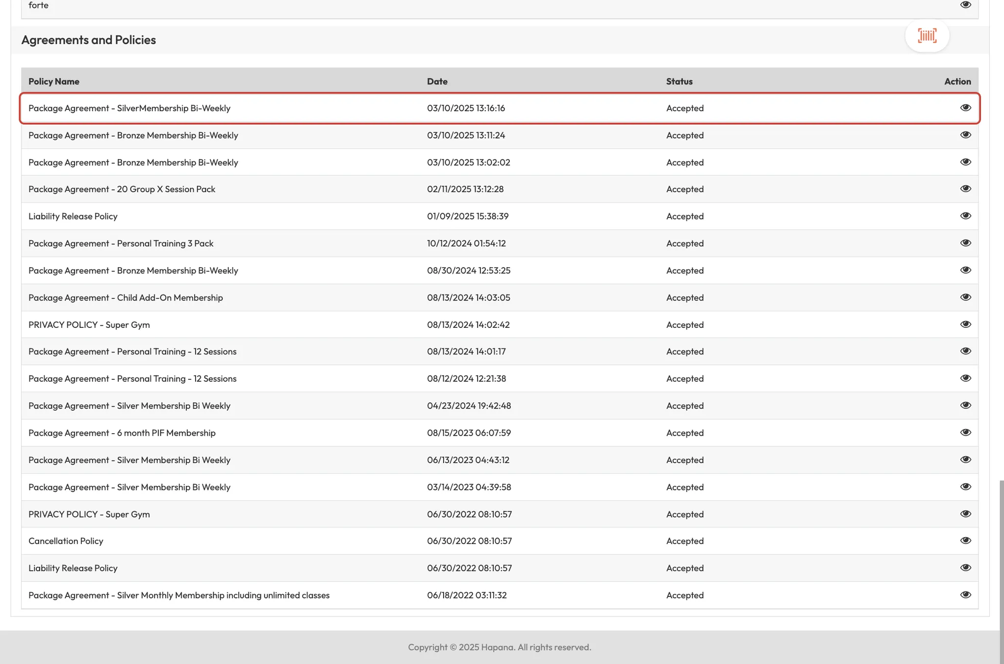Open eye icon for 6 month PIF Membership
The width and height of the screenshot is (1004, 664).
965,432
